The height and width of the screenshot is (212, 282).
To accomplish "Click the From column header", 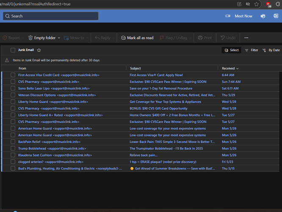I will coord(22,68).
